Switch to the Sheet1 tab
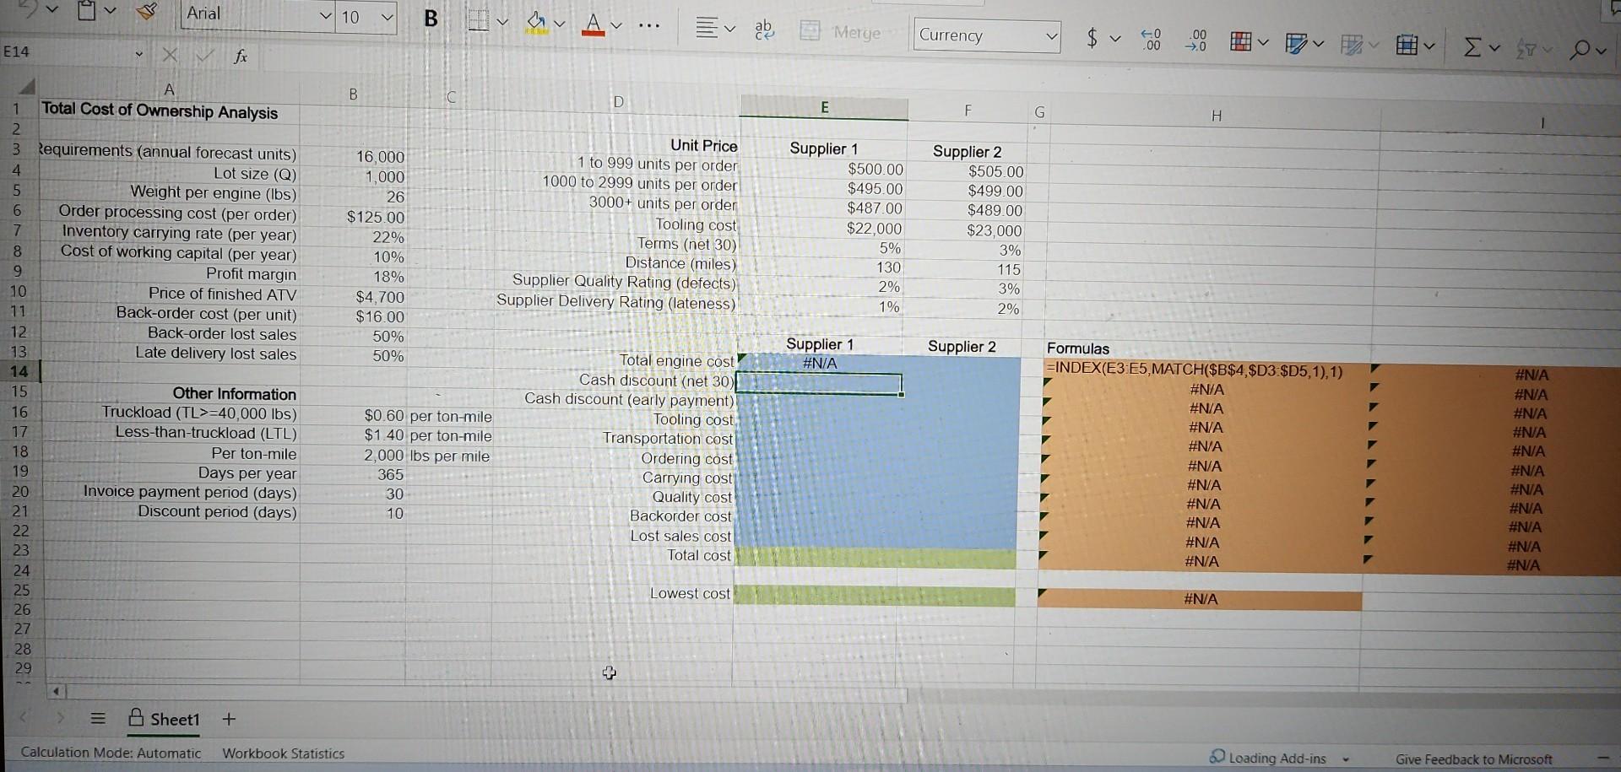 click(x=175, y=720)
